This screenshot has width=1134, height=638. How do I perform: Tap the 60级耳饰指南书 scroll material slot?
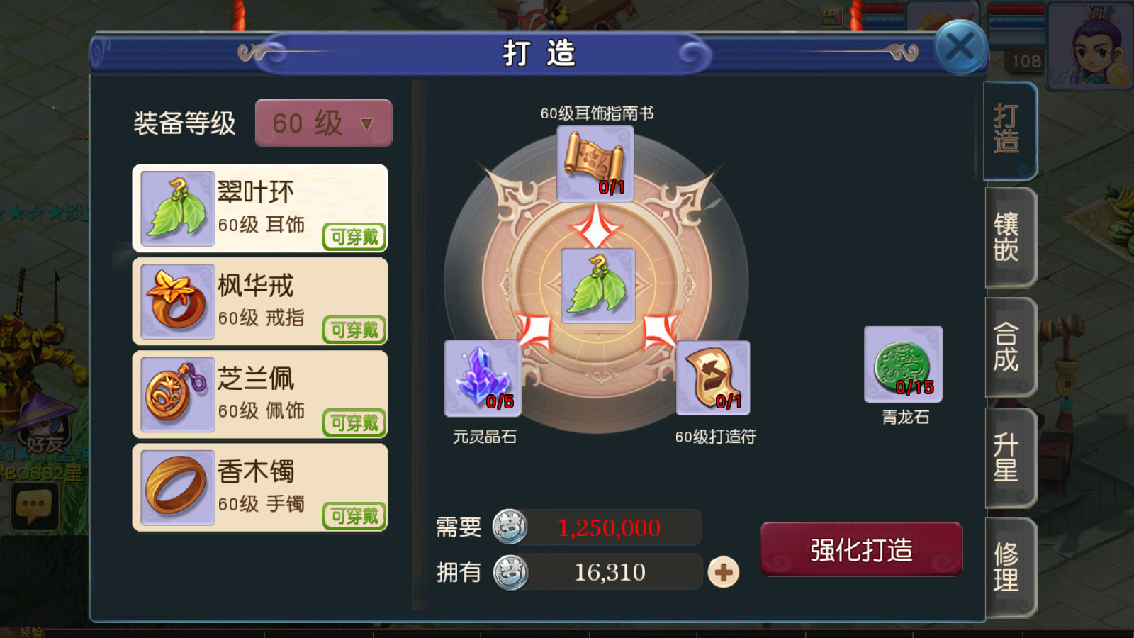click(x=595, y=164)
